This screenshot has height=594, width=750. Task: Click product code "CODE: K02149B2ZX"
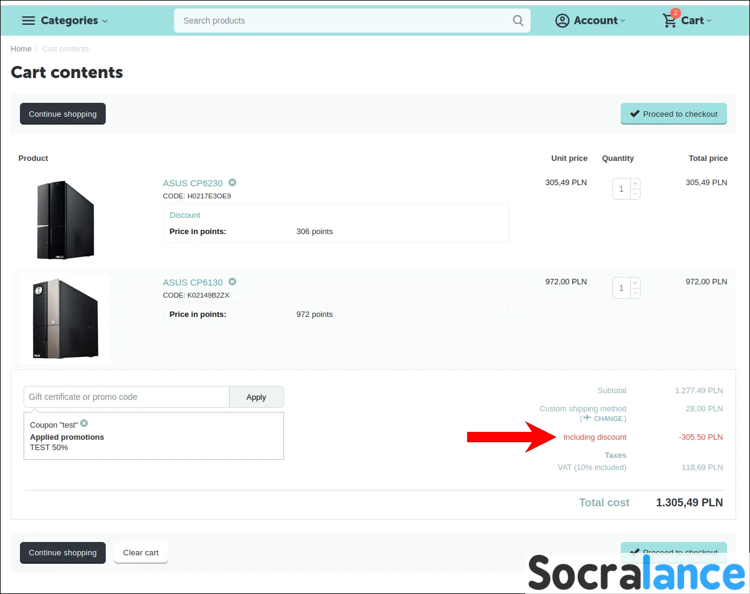tap(196, 295)
